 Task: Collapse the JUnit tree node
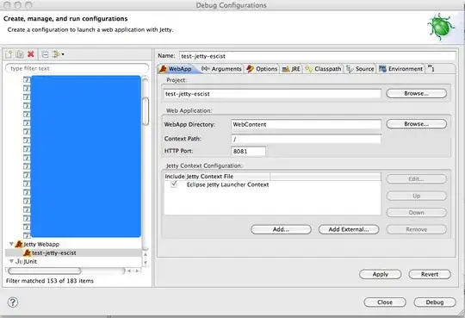click(11, 261)
